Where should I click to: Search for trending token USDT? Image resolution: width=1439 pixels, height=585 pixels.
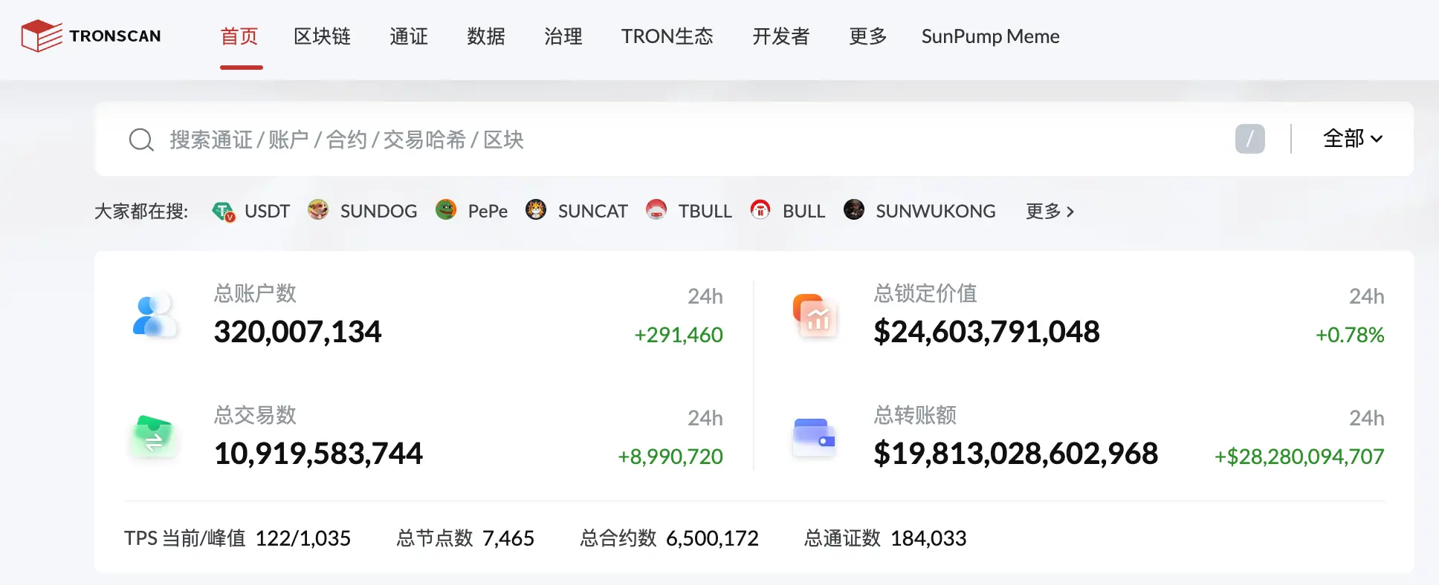267,212
